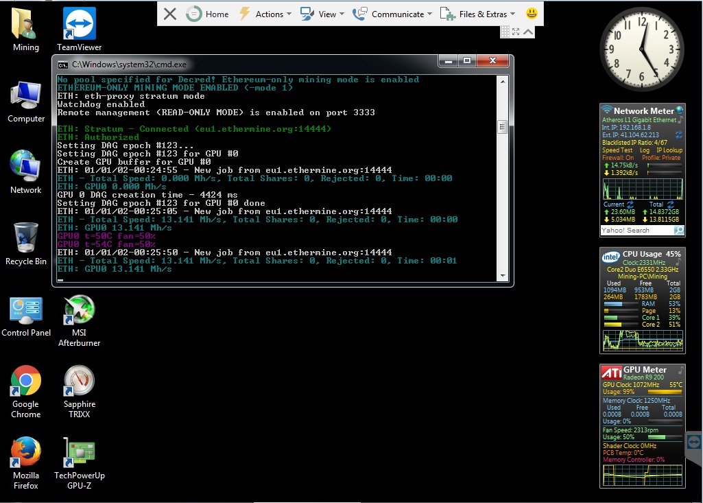
Task: Launch the MSI Afterburner shortcut
Action: [x=80, y=320]
